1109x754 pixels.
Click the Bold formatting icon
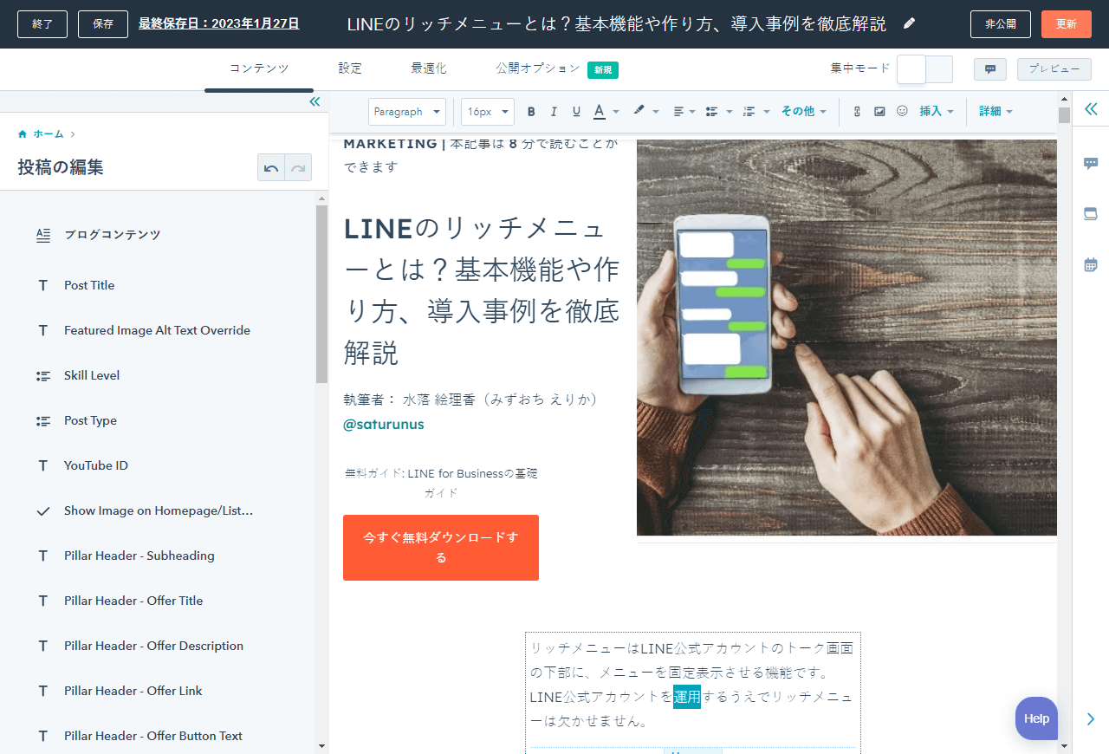pos(531,112)
